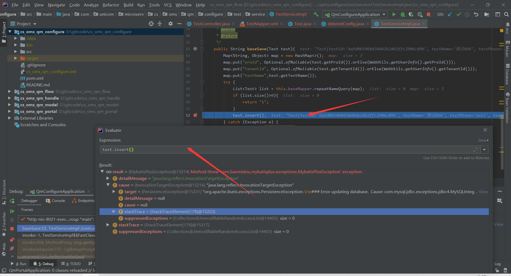This screenshot has height=276, width=511.
Task: Open the Project Structure toolbar icon
Action: coord(487,14)
